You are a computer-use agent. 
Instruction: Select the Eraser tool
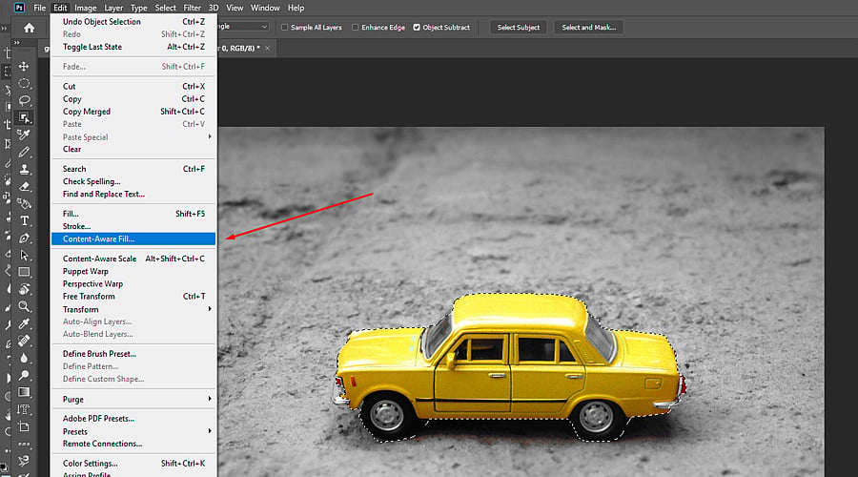[24, 186]
